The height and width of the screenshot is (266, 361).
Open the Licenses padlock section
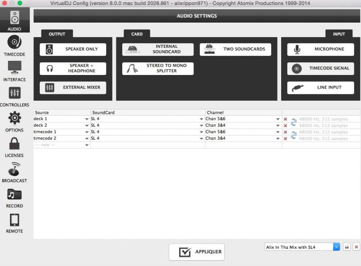pos(14,147)
